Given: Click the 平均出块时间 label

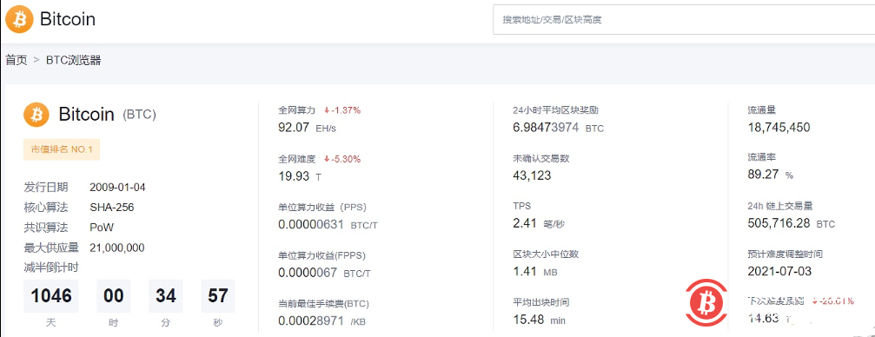Looking at the screenshot, I should (540, 302).
